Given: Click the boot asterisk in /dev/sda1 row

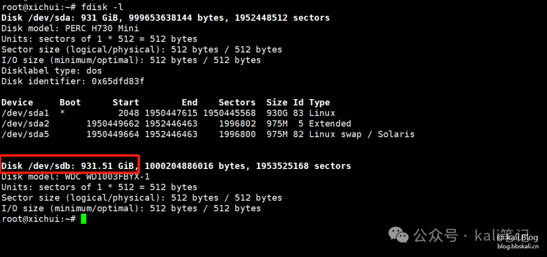Looking at the screenshot, I should (x=62, y=112).
